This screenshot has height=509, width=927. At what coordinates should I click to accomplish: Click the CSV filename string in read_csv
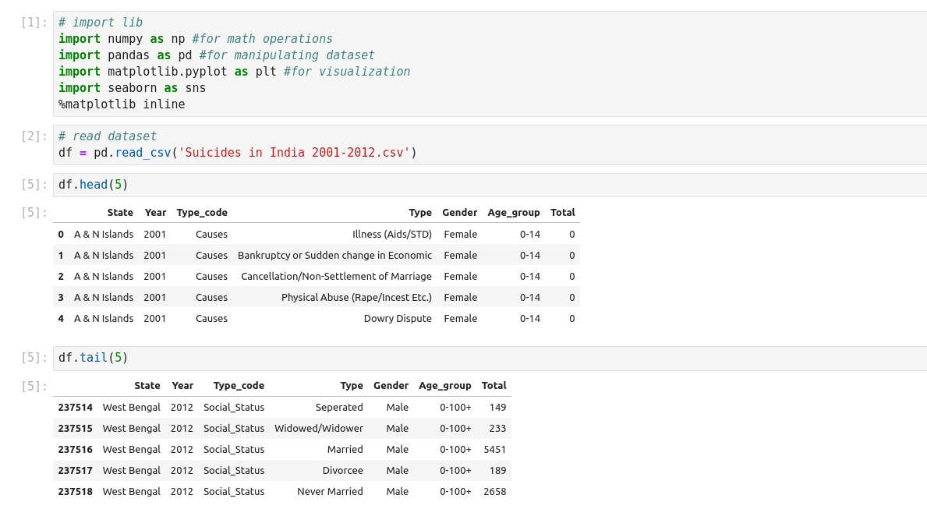click(294, 153)
